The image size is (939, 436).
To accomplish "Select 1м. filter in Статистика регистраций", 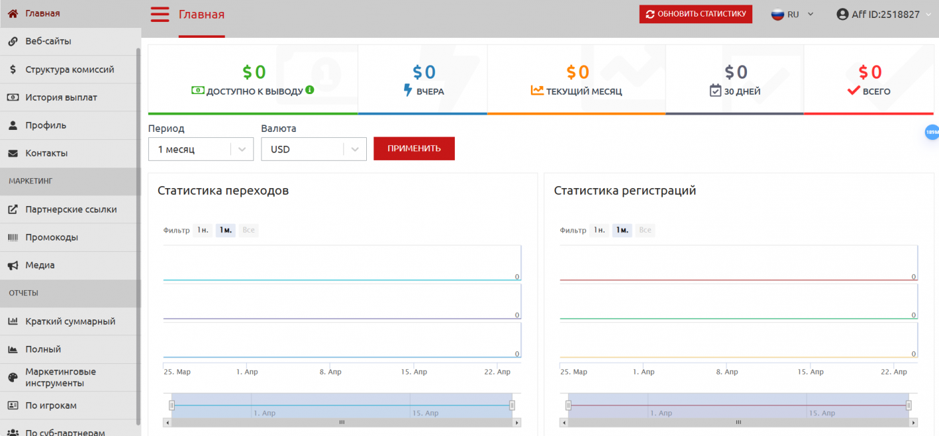I will 622,230.
